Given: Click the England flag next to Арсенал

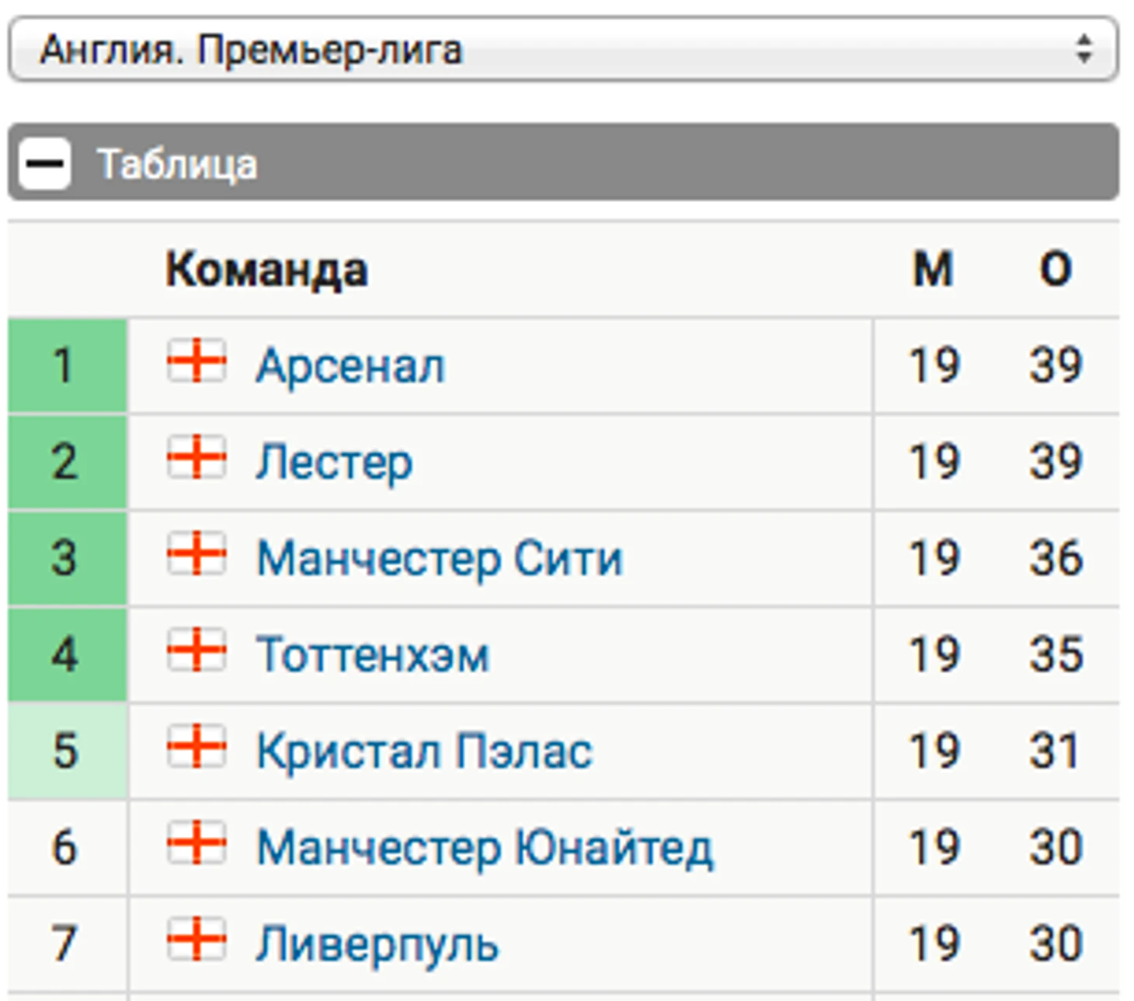Looking at the screenshot, I should pos(197,361).
